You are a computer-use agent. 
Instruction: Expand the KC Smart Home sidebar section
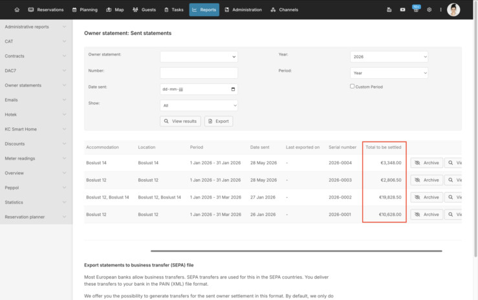coord(36,129)
